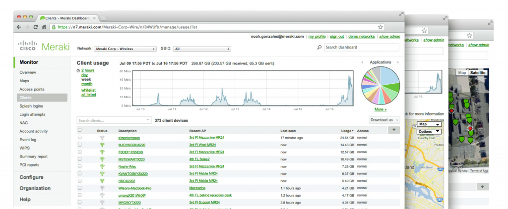Click the dashboard search magnifier icon

click(319, 48)
